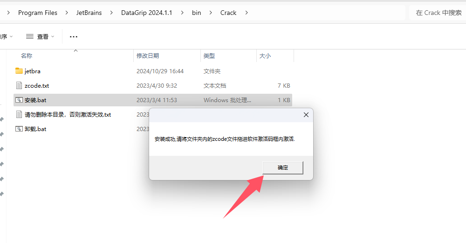Click Crack in the address breadcrumb

click(228, 13)
